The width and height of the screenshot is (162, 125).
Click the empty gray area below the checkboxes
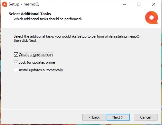click(x=81, y=91)
